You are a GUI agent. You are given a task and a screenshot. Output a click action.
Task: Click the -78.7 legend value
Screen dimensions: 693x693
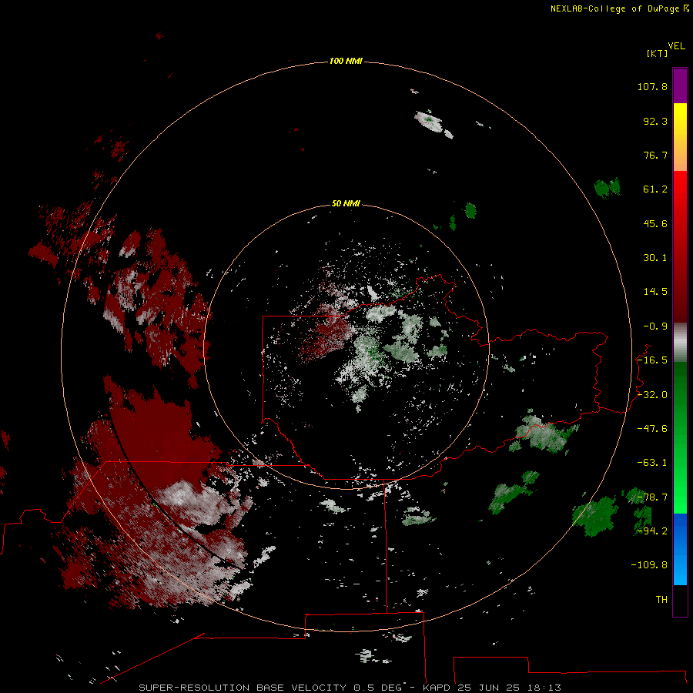pos(652,497)
